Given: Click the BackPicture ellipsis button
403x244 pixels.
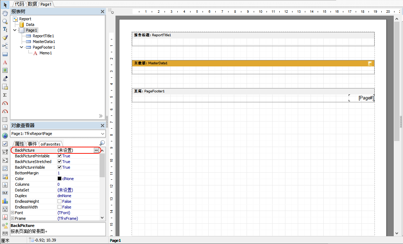Looking at the screenshot, I should [x=96, y=150].
